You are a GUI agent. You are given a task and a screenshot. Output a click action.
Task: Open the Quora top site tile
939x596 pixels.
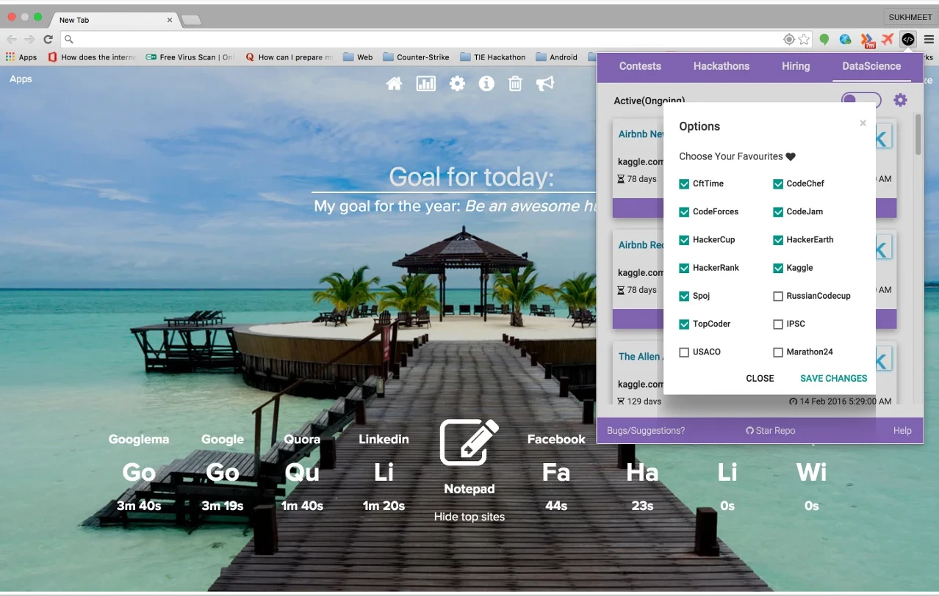[302, 471]
